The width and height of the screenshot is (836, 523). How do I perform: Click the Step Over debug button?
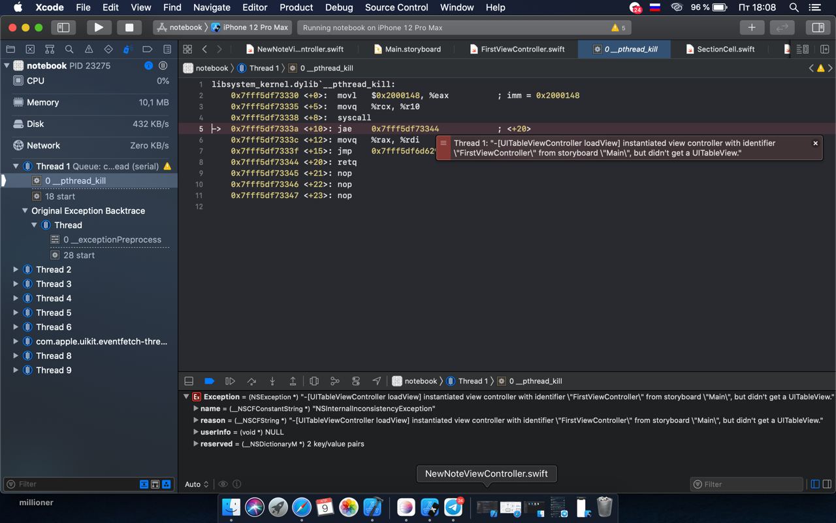click(251, 381)
